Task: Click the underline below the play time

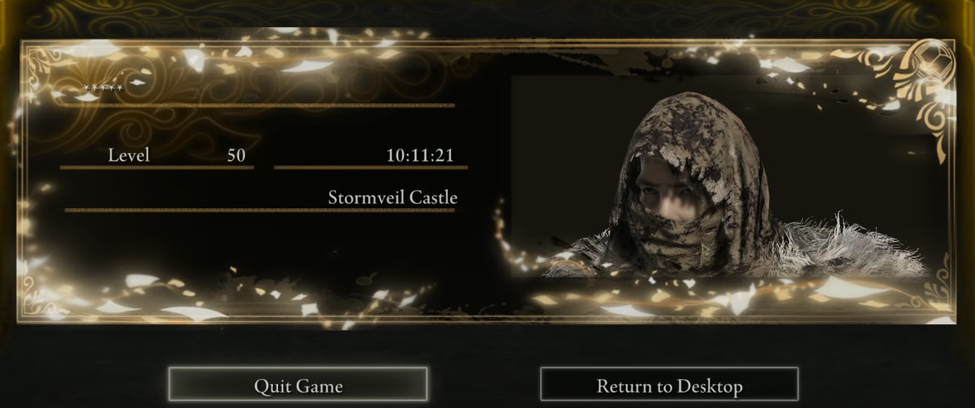Action: click(371, 167)
